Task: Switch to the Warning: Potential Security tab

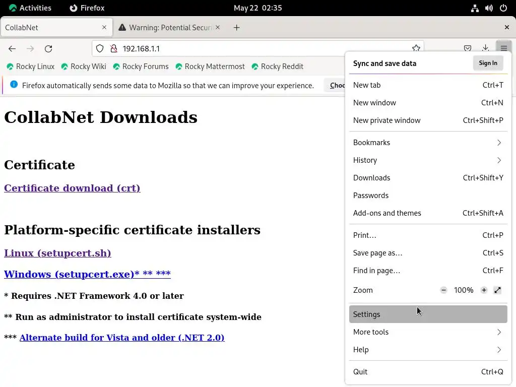Action: [169, 28]
